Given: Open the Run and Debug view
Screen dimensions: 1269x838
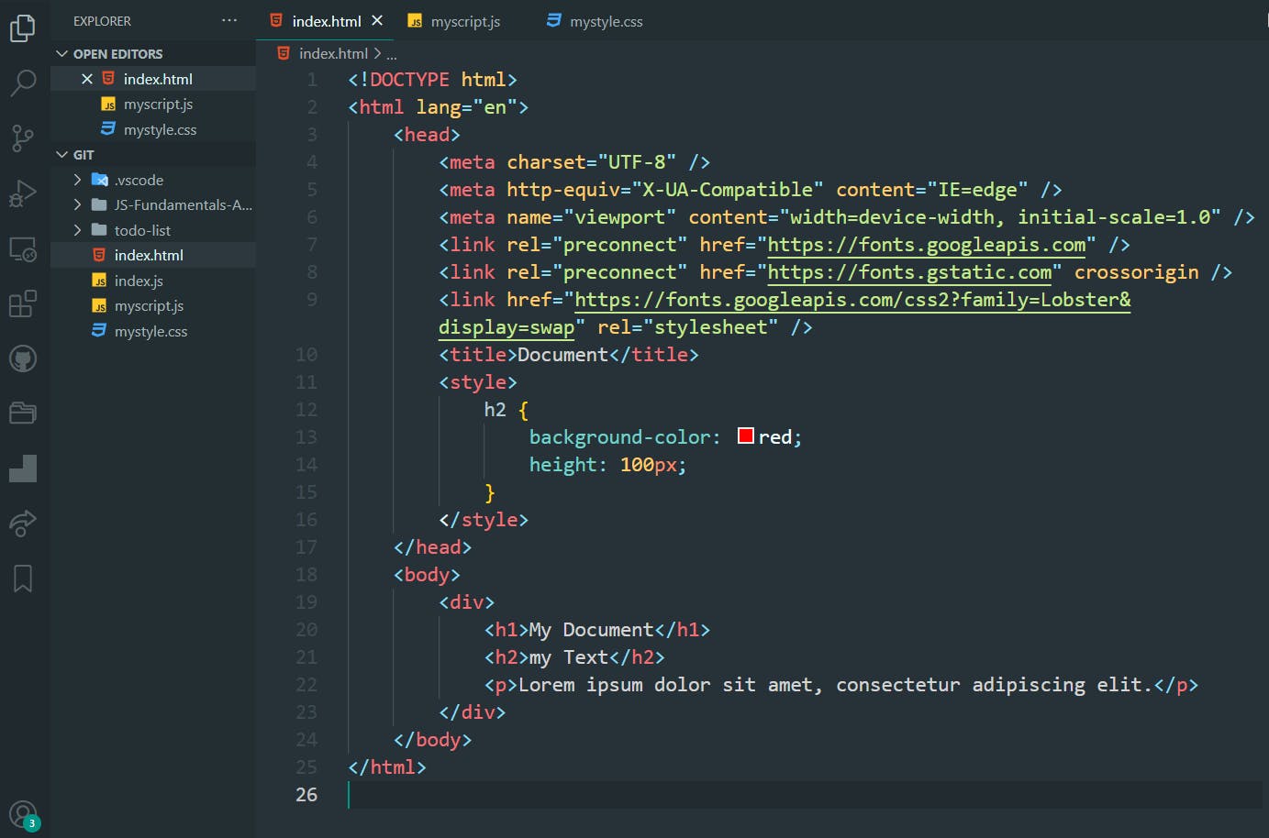Looking at the screenshot, I should (22, 193).
